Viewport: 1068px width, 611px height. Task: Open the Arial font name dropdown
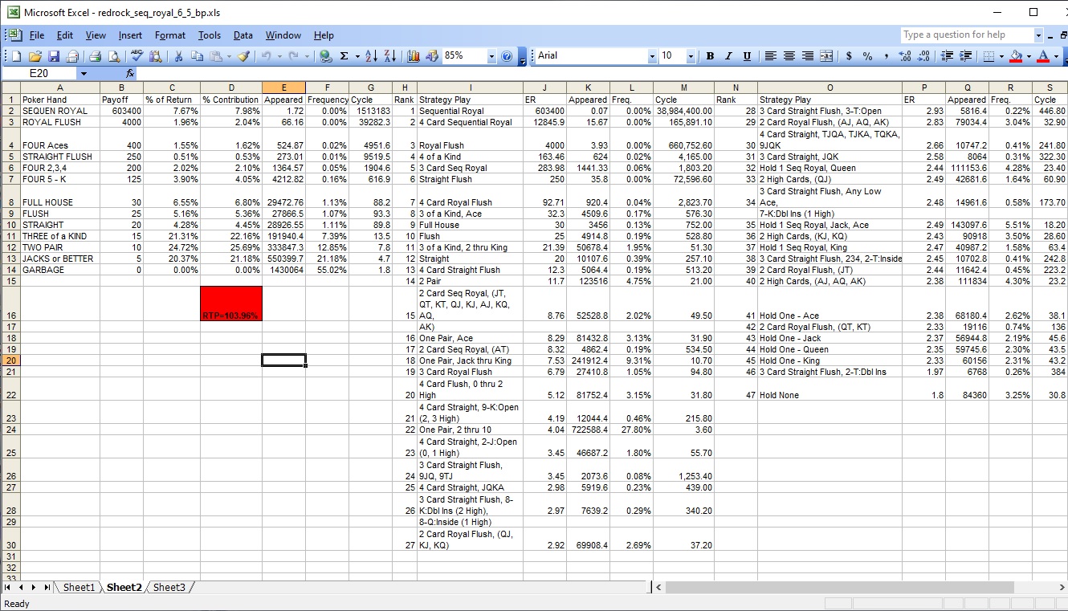tap(652, 56)
